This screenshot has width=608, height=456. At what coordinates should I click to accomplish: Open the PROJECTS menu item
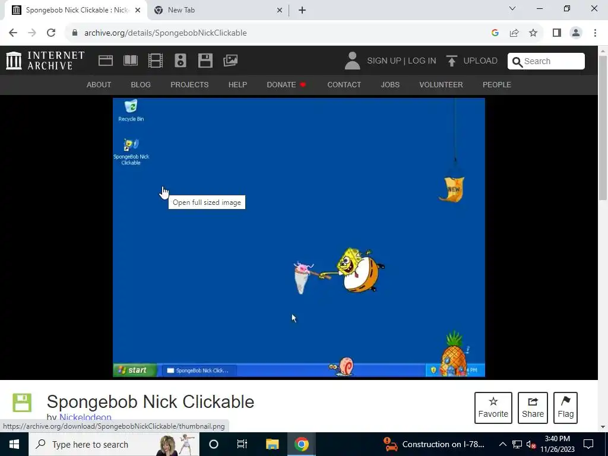[189, 84]
